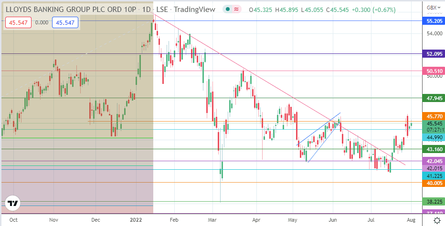Click the countdown timer 07:27 on price axis
445x226 pixels.
click(x=434, y=130)
